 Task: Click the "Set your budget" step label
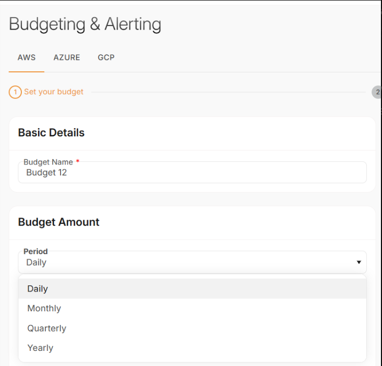54,92
